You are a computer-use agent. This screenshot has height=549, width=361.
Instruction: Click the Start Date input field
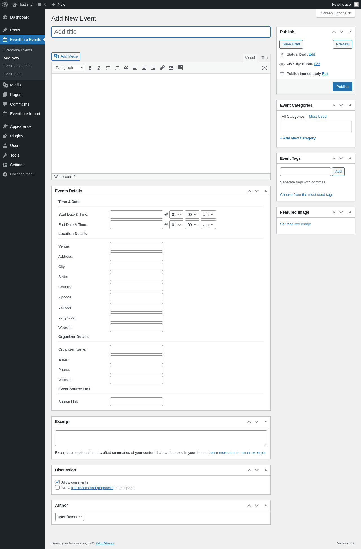pyautogui.click(x=137, y=215)
